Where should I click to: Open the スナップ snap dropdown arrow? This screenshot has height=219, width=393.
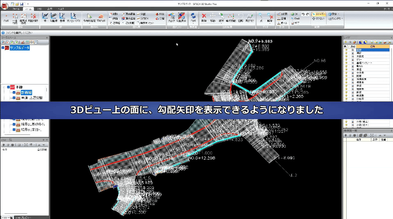point(325,14)
